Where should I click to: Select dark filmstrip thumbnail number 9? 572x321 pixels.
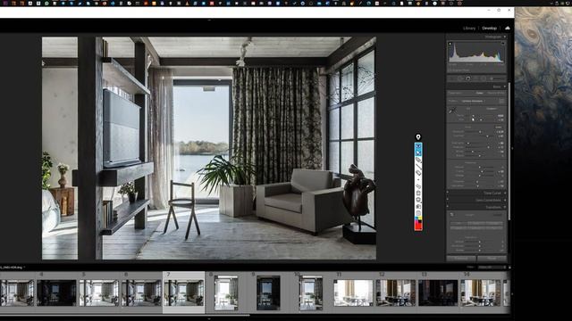click(268, 292)
